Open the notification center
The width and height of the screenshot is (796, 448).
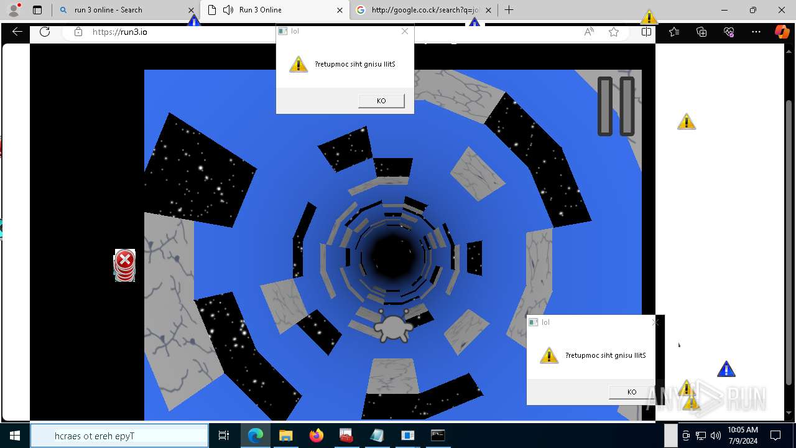(x=775, y=436)
